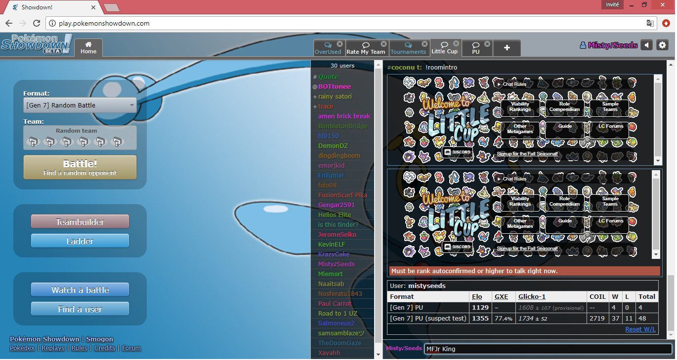Open Guide button in second intro

tap(564, 224)
